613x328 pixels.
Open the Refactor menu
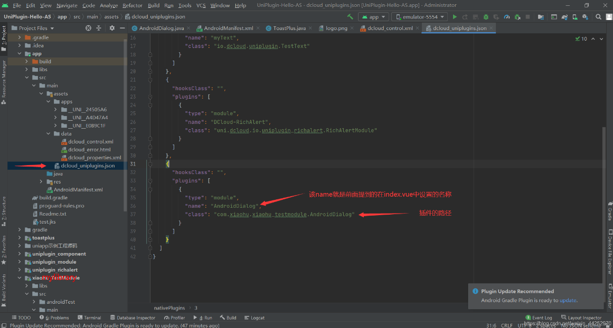[132, 5]
